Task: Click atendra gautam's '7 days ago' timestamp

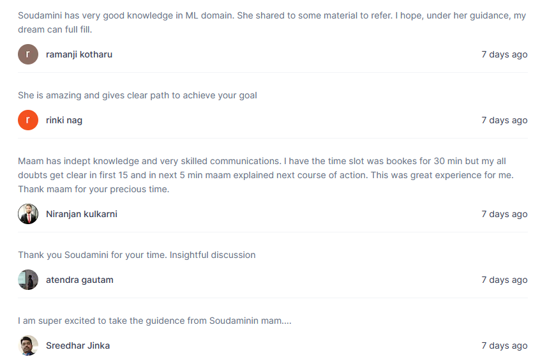Action: point(504,280)
